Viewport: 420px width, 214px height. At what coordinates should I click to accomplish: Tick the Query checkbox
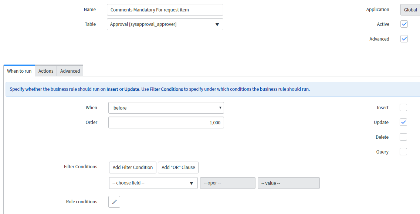[x=403, y=152]
